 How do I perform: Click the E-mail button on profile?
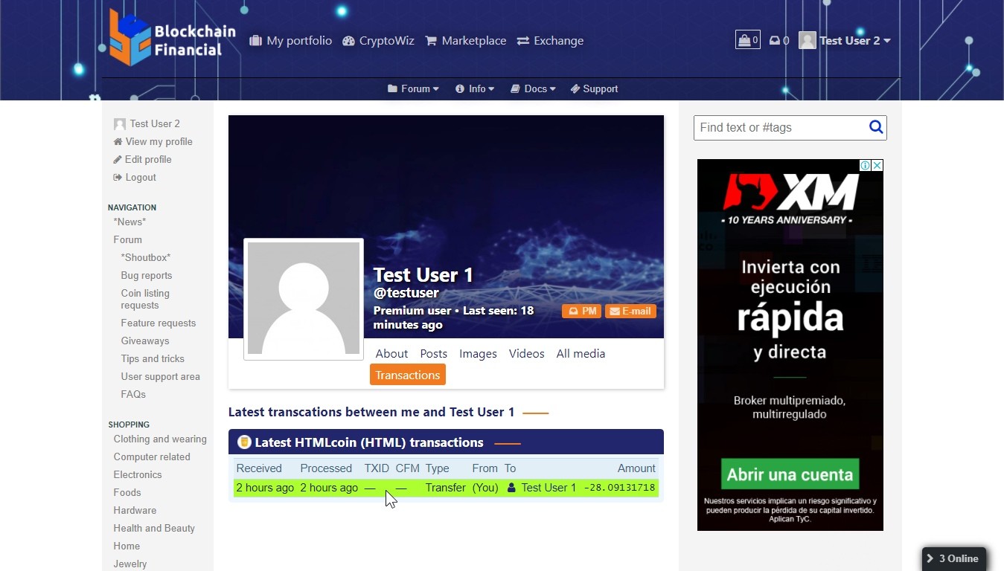tap(630, 312)
